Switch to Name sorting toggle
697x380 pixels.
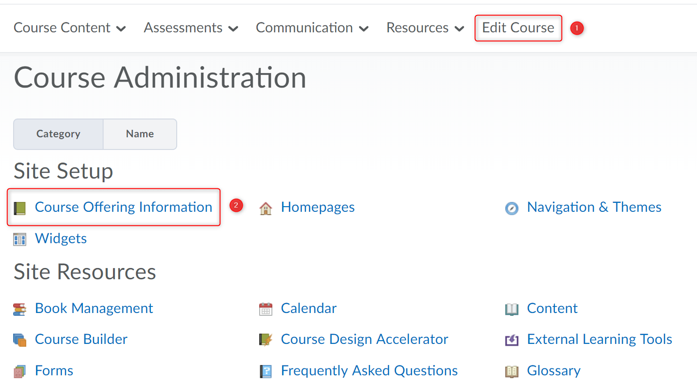(140, 134)
